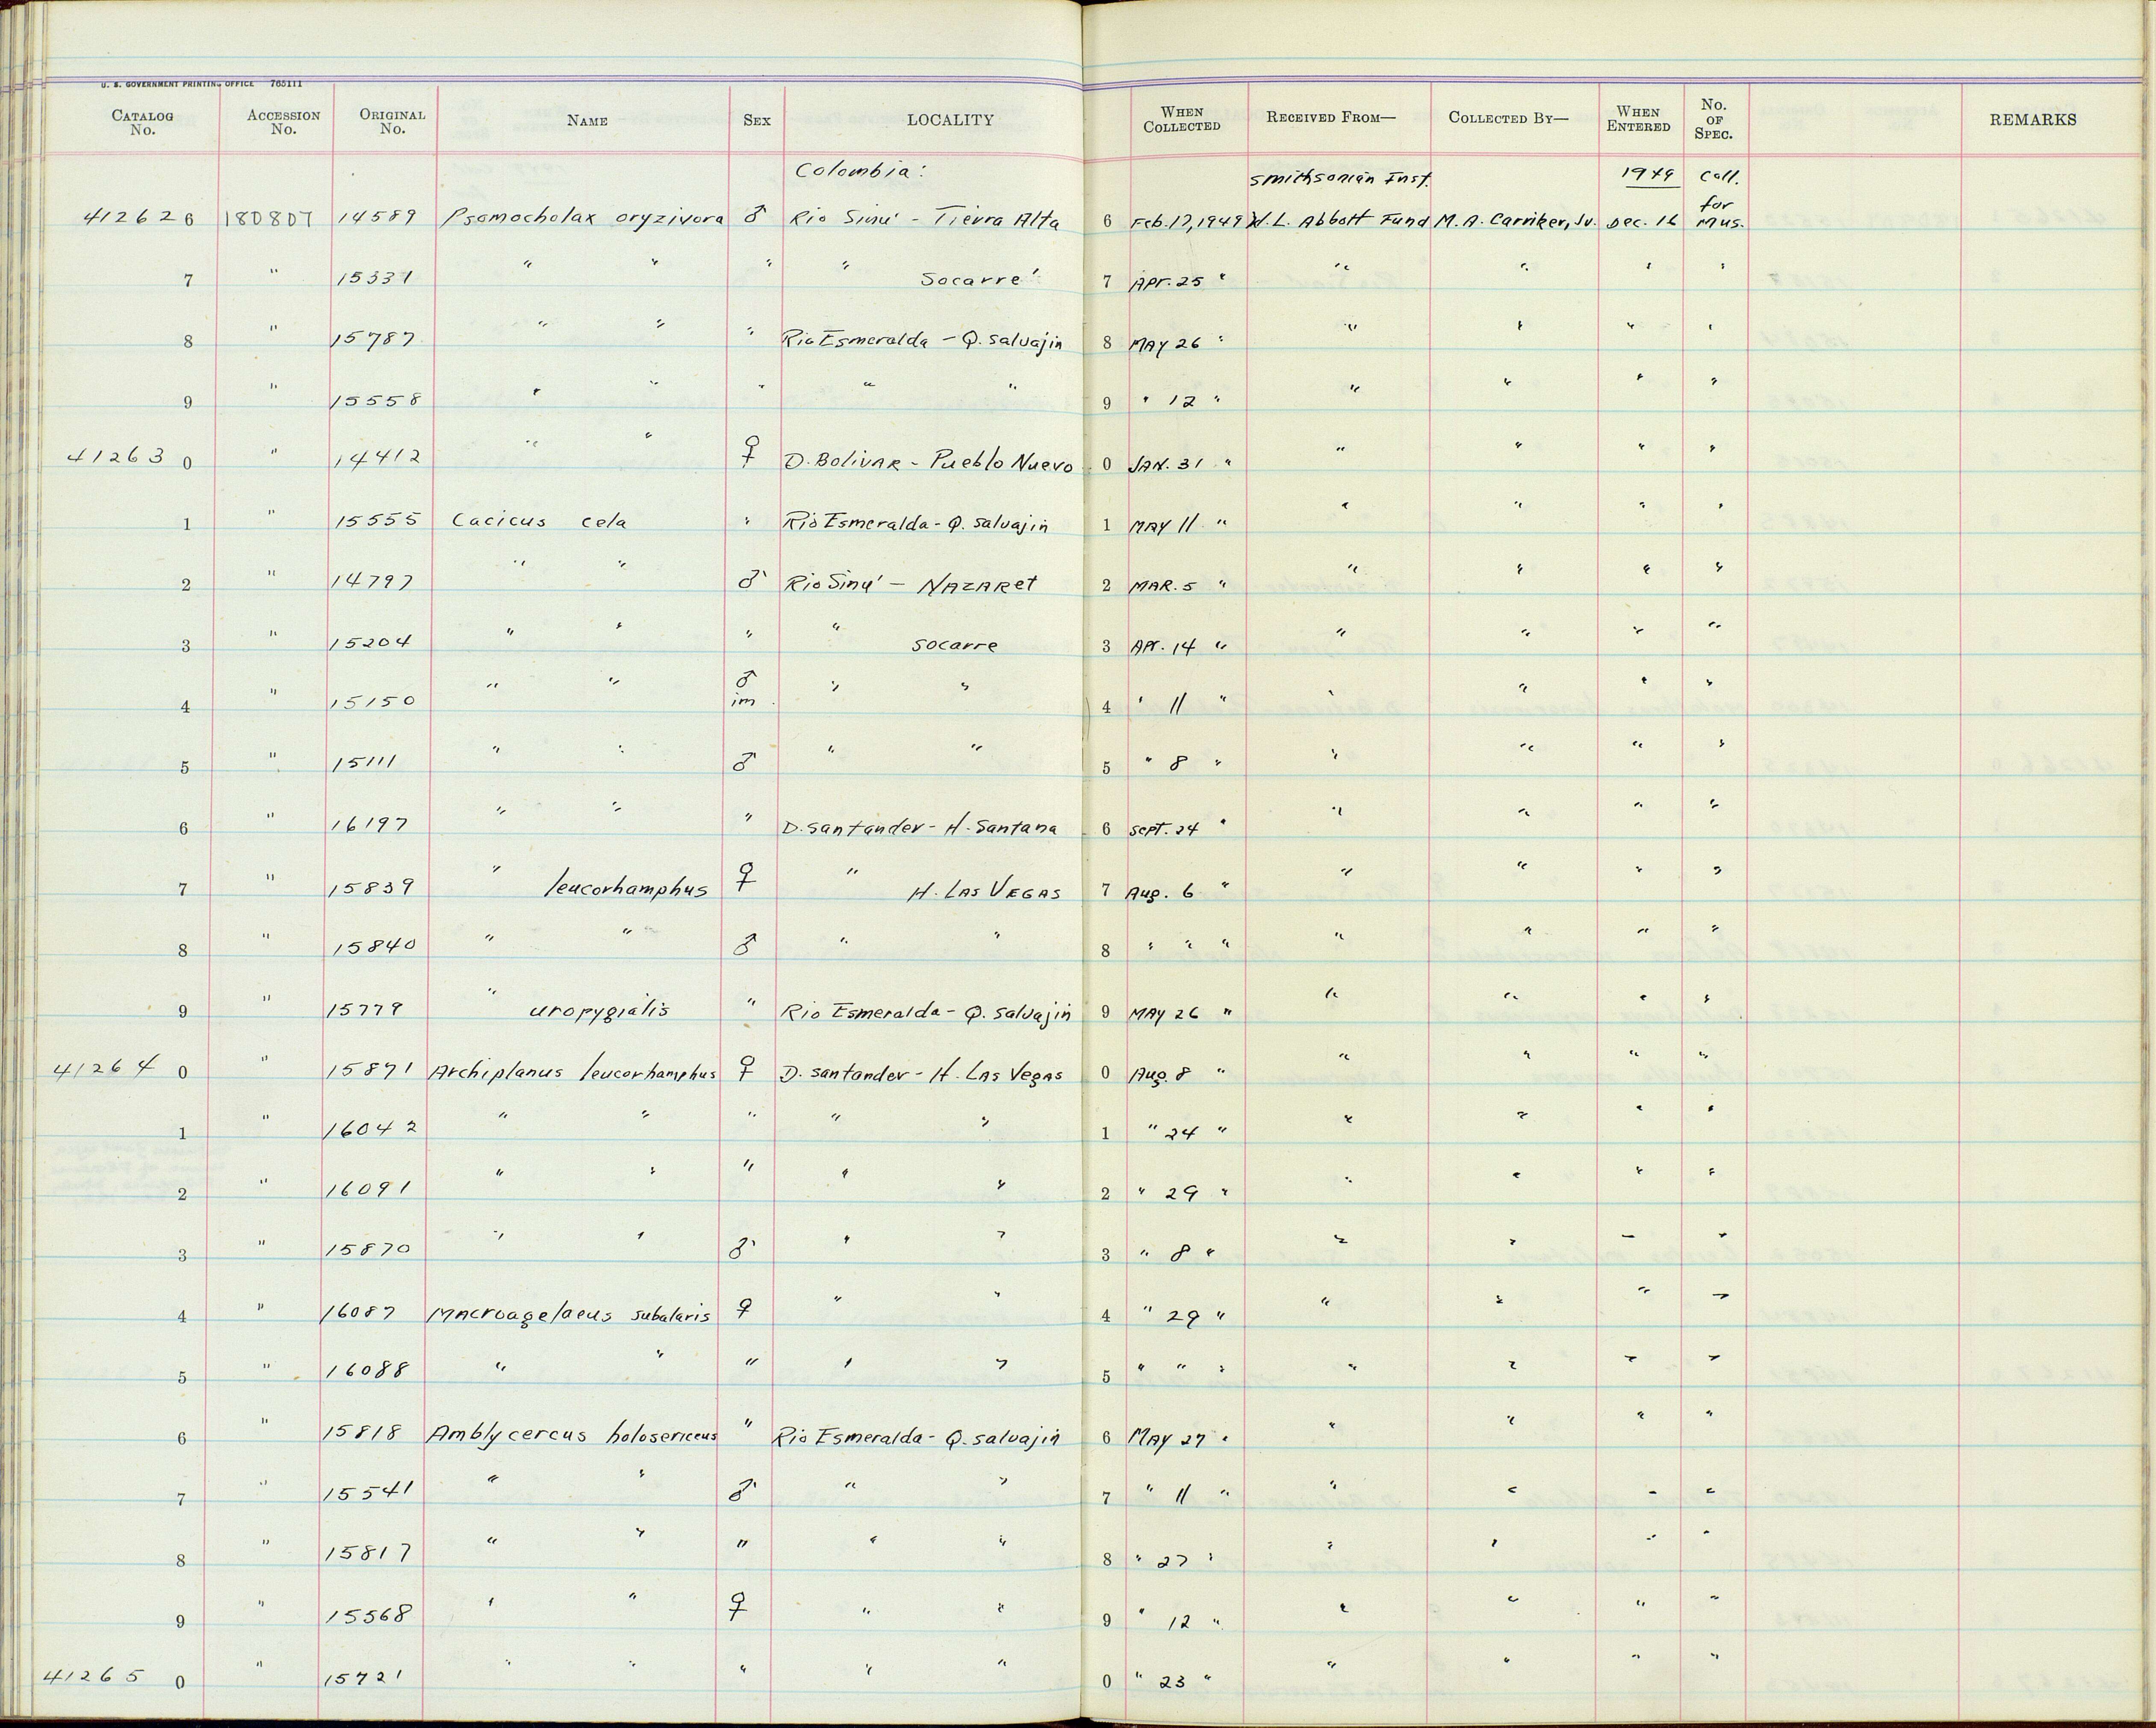This screenshot has width=2156, height=1728.
Task: Click the name 'Macroagelaeus subalaris'
Action: 569,1314
